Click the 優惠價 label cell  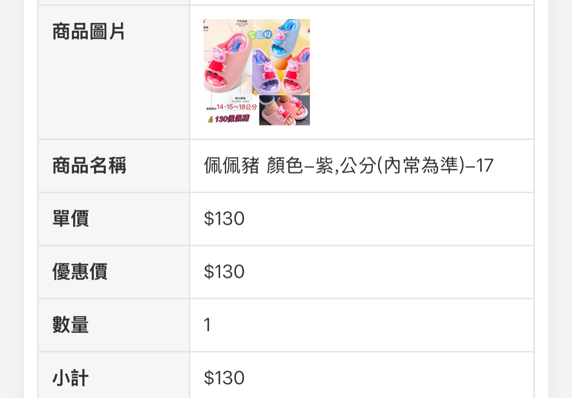[x=114, y=272]
